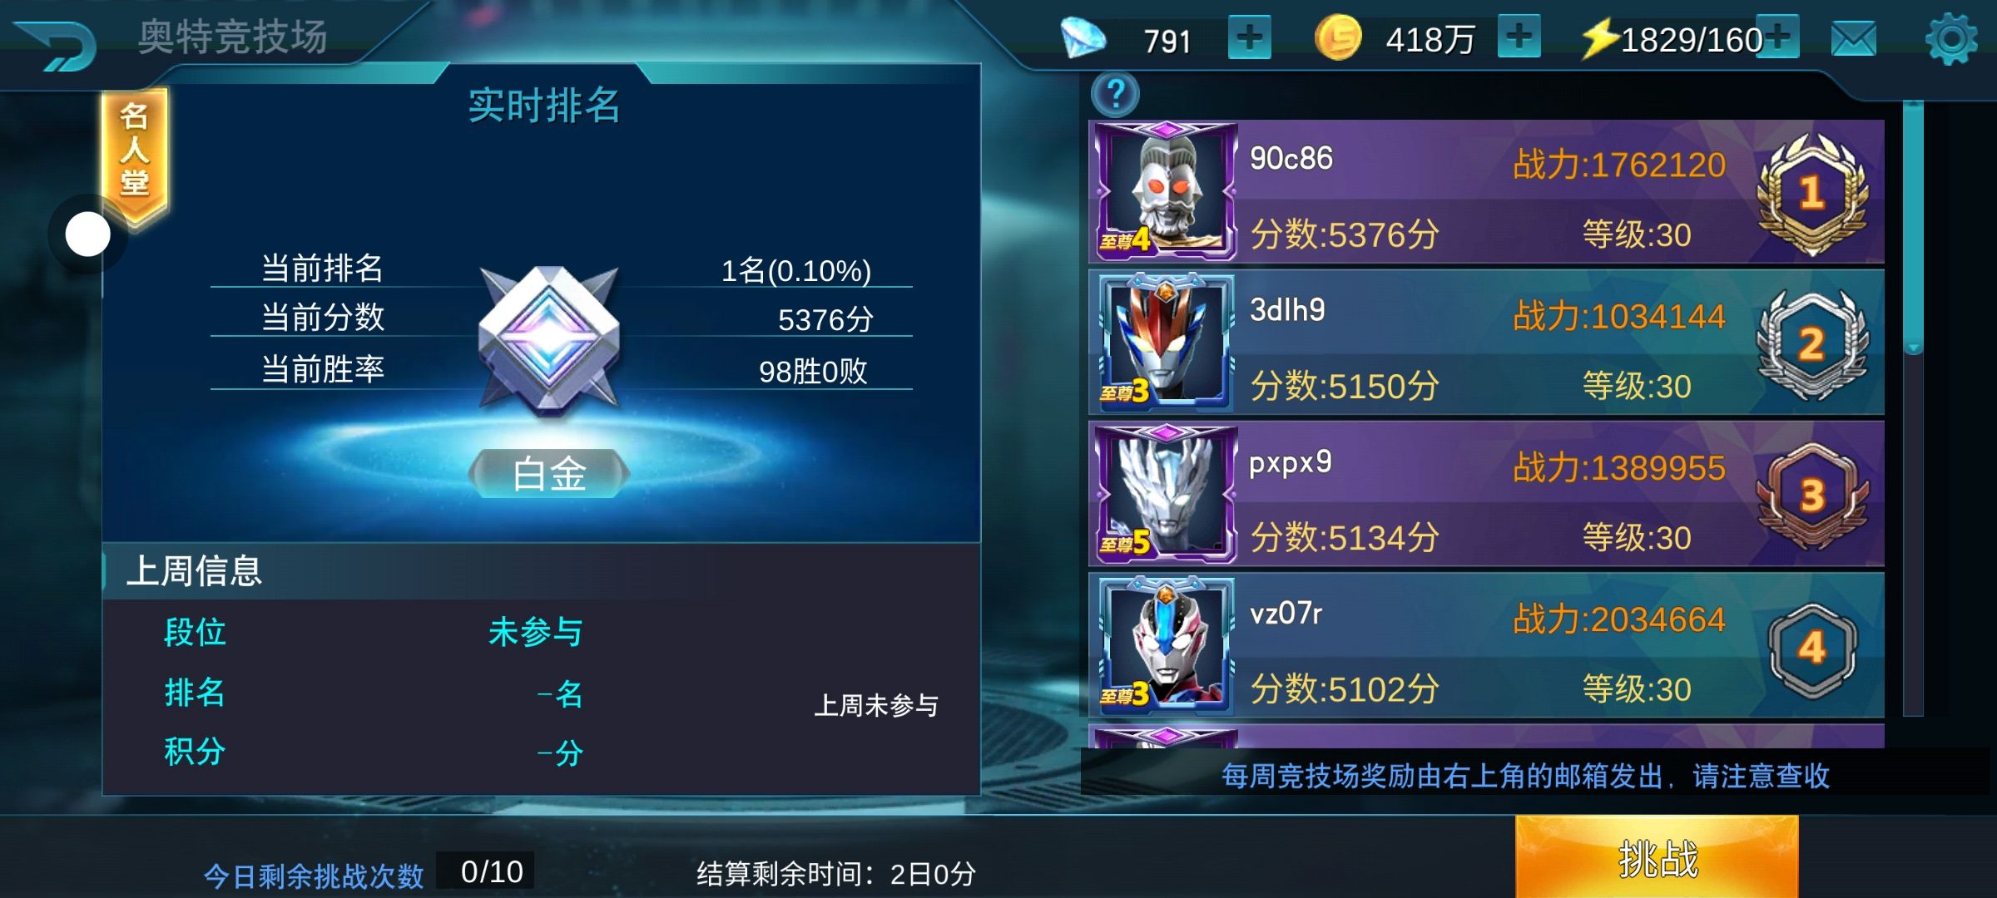Open the mailbox envelope icon
1997x898 pixels.
point(1854,38)
